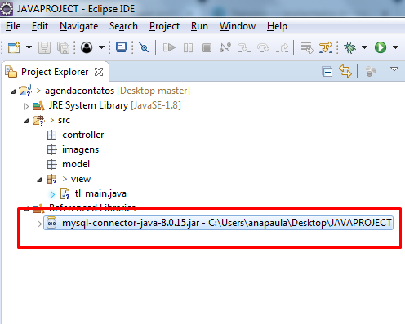Viewport: 405px width, 324px height.
Task: Click the Resume debug toolbar icon
Action: (x=169, y=47)
